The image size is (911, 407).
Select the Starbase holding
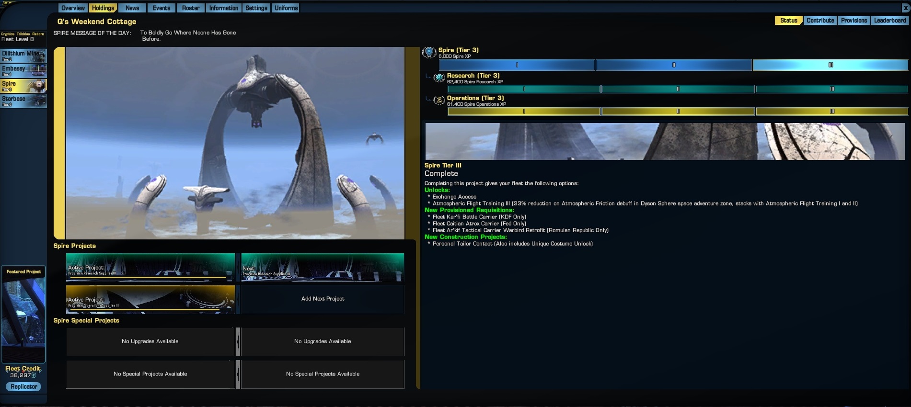[23, 101]
